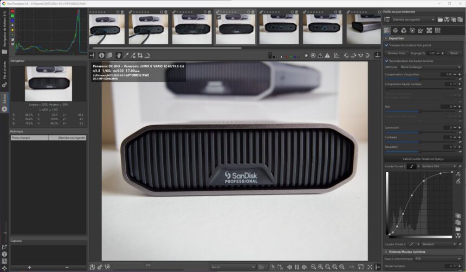Click the Niveaux Auto button
The height and width of the screenshot is (272, 466).
click(397, 53)
